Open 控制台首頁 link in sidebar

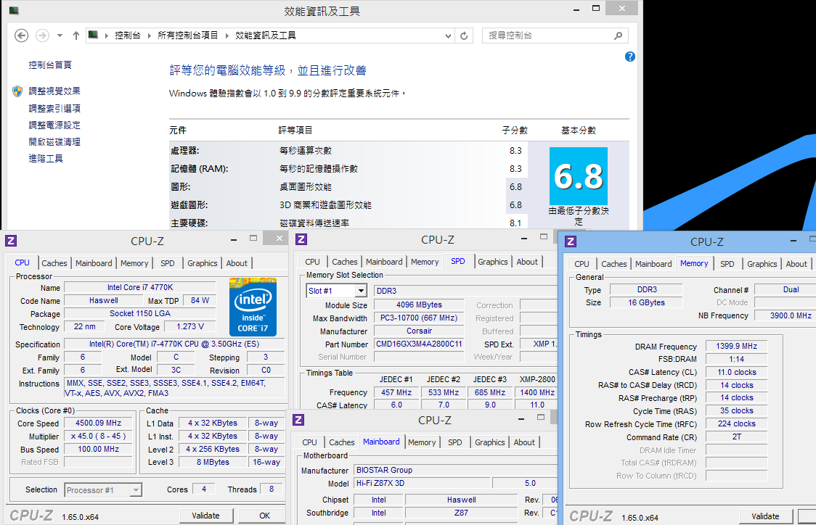50,65
